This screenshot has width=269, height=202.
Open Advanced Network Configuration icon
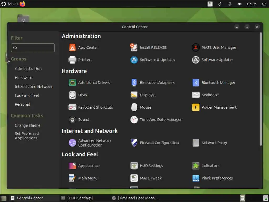[x=72, y=143]
